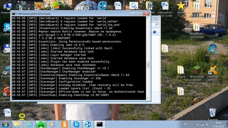
Task: Open Skype from the taskbar
Action: tap(76, 124)
